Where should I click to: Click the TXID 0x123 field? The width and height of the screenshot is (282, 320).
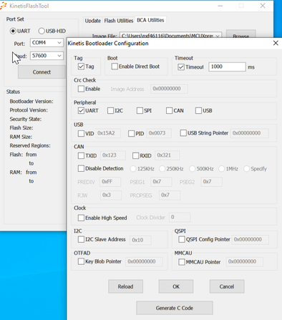point(113,155)
